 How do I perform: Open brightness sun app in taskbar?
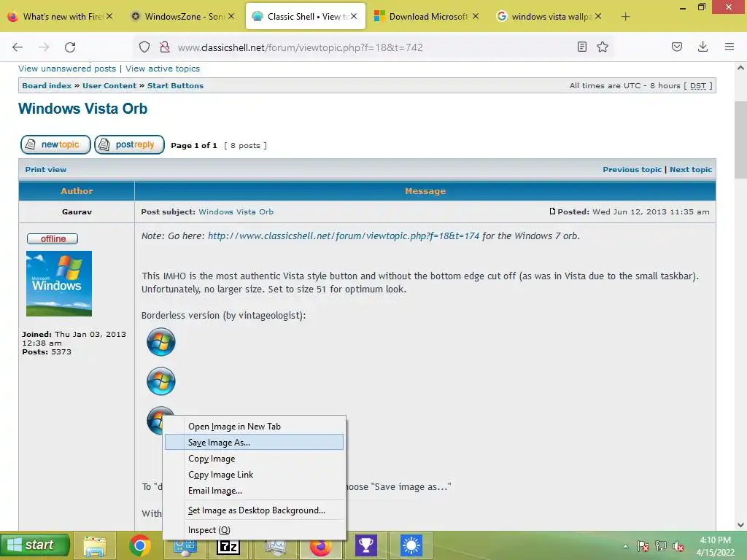click(x=411, y=545)
